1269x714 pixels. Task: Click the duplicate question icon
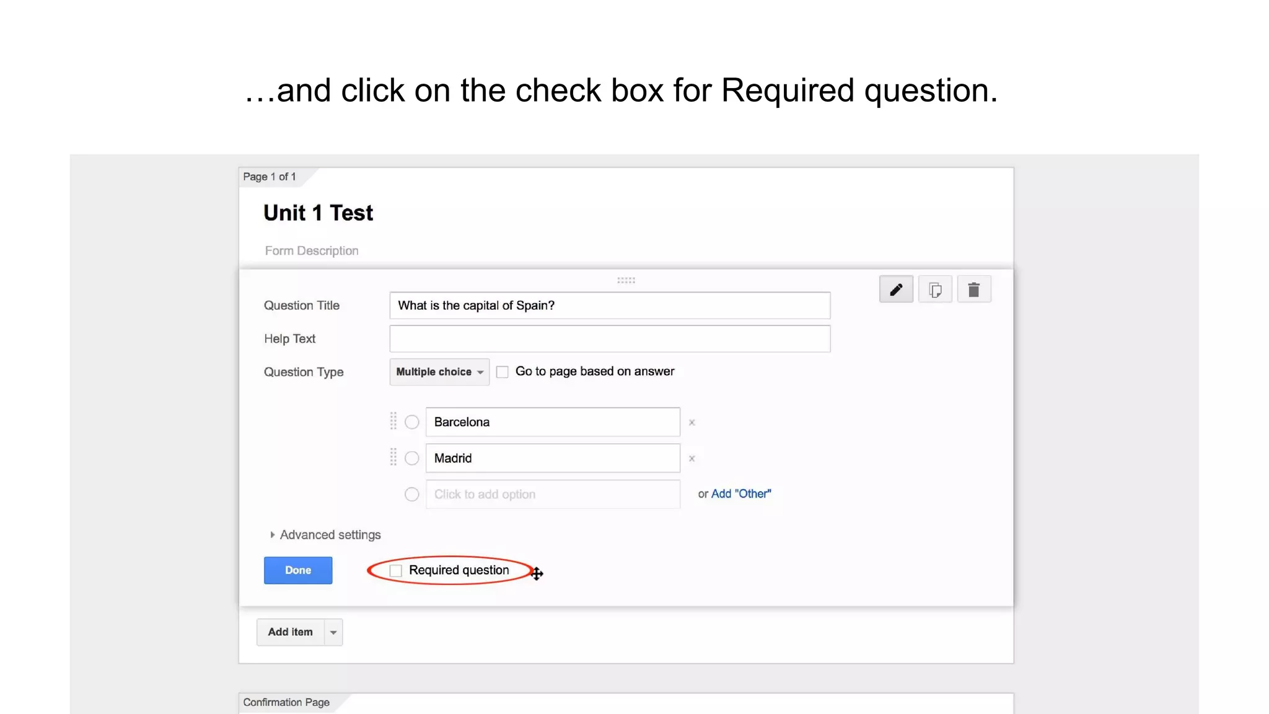click(935, 289)
